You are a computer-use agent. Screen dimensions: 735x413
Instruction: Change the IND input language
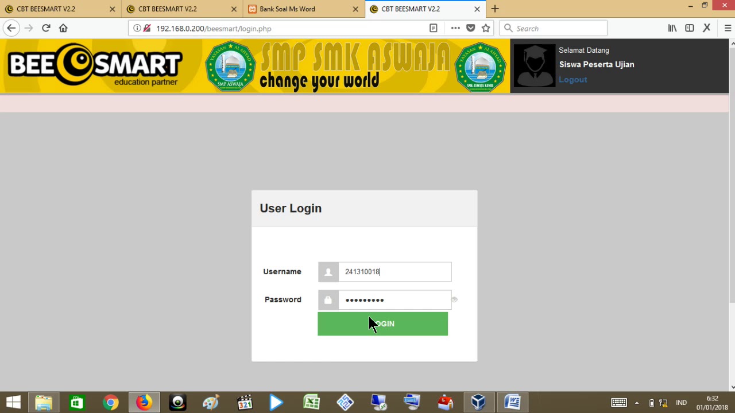point(681,403)
